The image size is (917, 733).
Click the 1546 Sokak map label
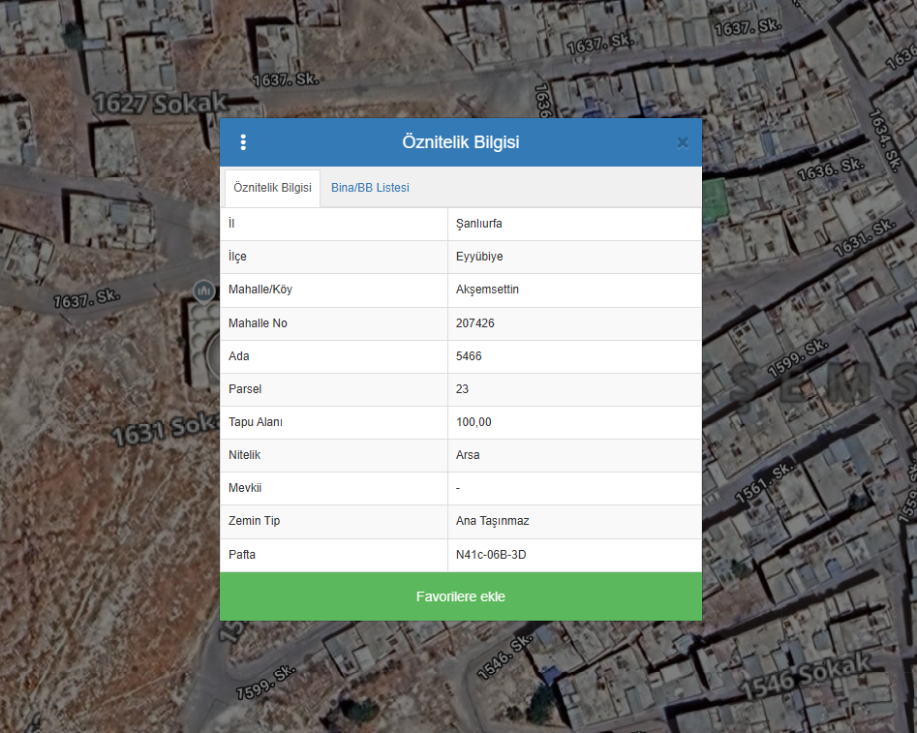click(x=806, y=676)
